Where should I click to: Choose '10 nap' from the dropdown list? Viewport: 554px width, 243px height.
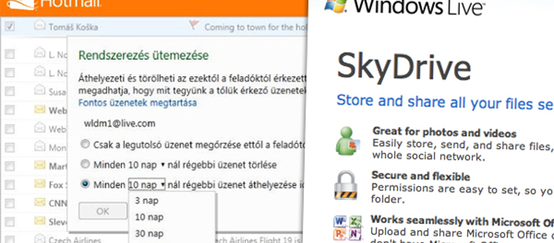[x=149, y=217]
